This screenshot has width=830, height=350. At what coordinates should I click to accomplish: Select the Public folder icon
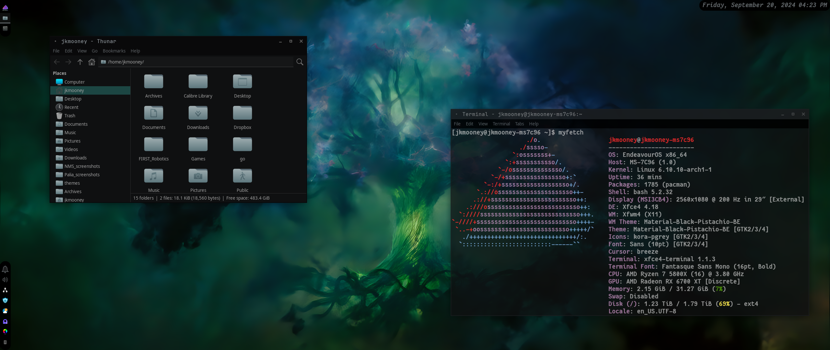pos(243,176)
